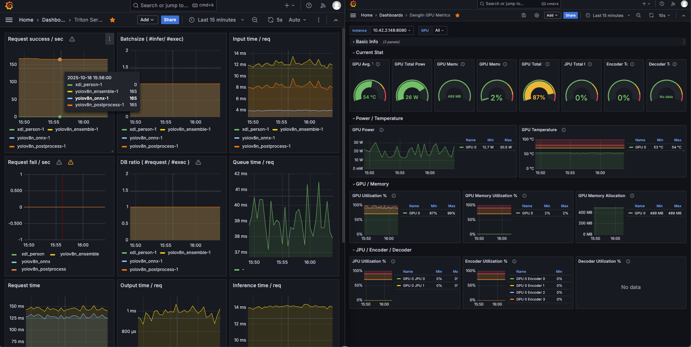Click GPU 0 color swatch in GPU Power legend

click(x=461, y=147)
